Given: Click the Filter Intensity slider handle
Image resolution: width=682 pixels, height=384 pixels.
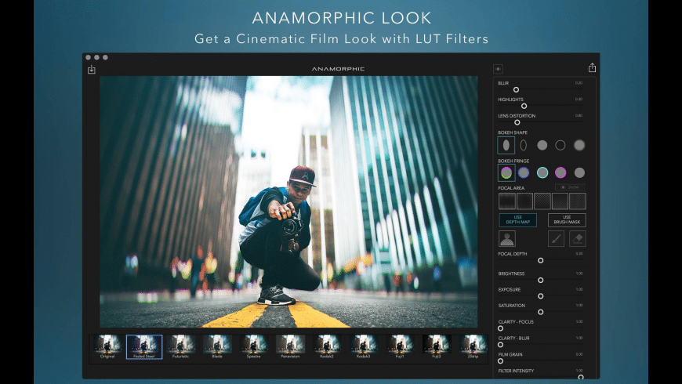Looking at the screenshot, I should (x=581, y=377).
